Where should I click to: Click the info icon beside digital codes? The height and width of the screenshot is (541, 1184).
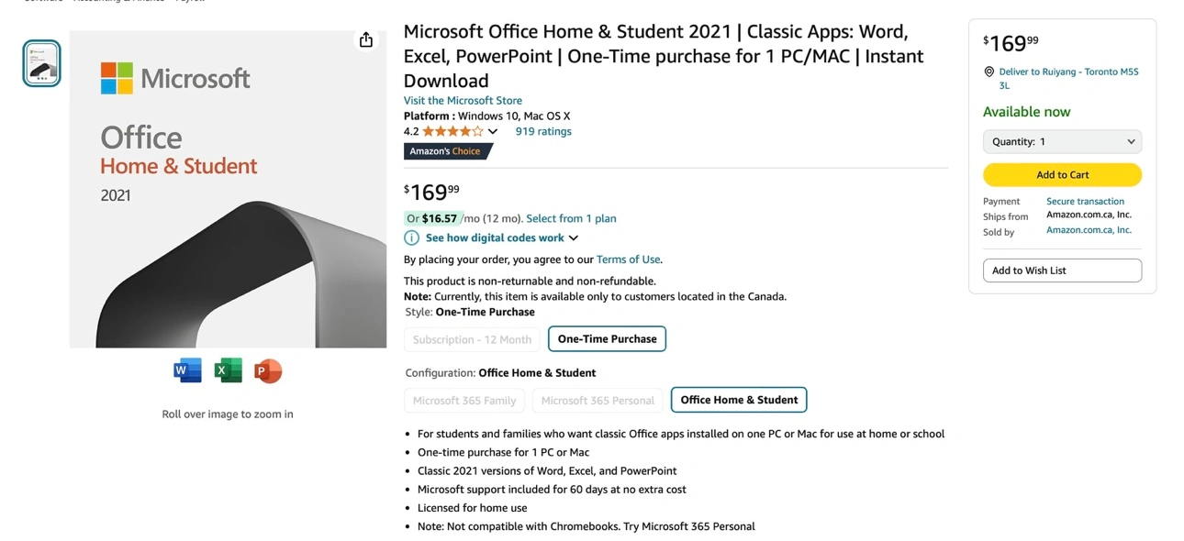[412, 238]
